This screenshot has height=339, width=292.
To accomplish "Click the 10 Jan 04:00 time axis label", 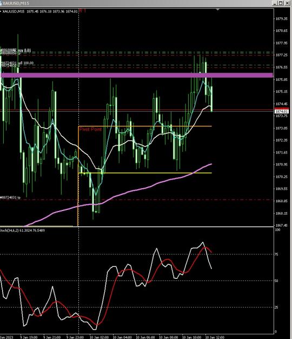I will [122, 337].
